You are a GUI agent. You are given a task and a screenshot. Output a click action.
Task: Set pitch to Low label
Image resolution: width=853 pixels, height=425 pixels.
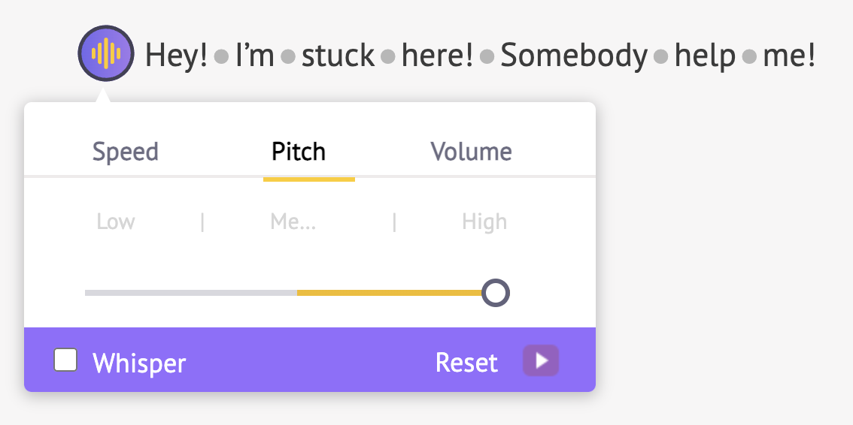(116, 222)
